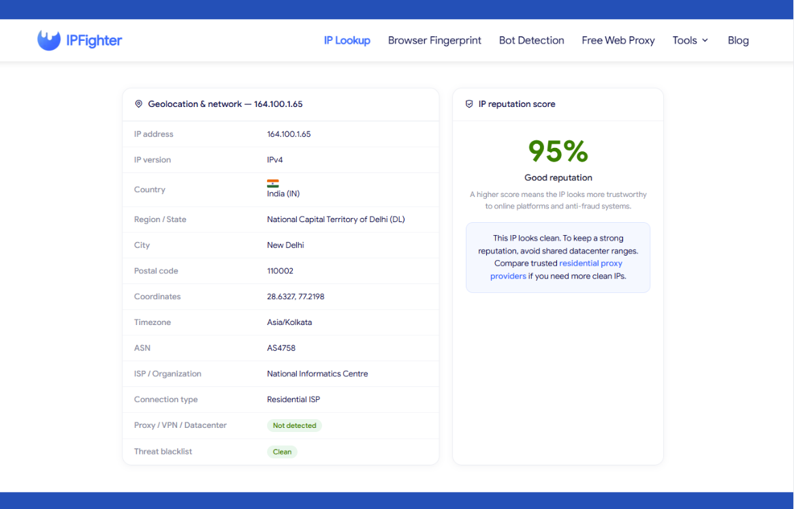Click National Informatics Centre organization value
The height and width of the screenshot is (509, 794).
coord(317,374)
